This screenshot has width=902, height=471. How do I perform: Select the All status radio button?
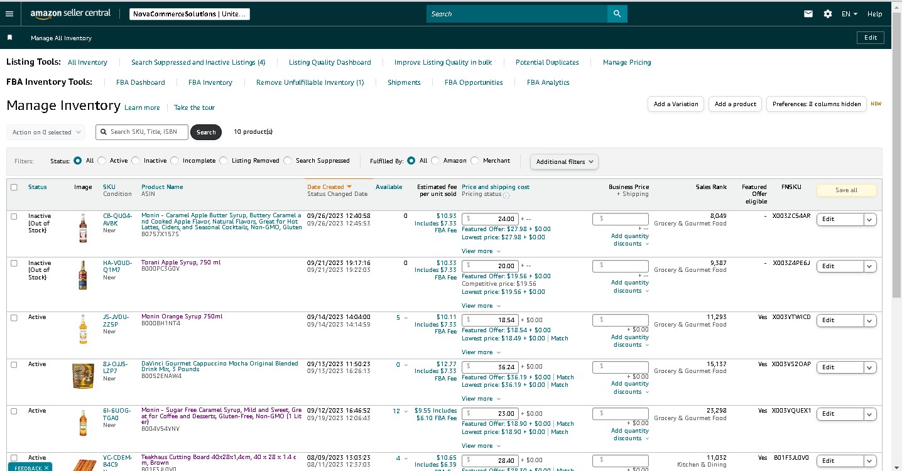(77, 161)
